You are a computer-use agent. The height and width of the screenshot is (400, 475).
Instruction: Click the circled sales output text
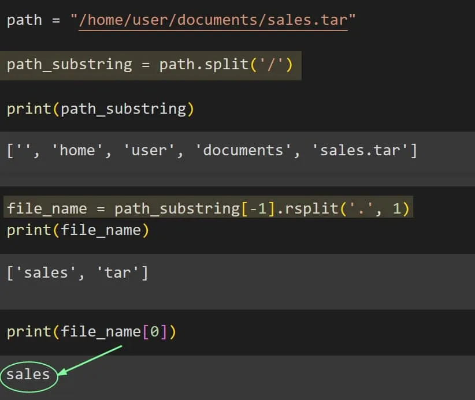(x=28, y=375)
